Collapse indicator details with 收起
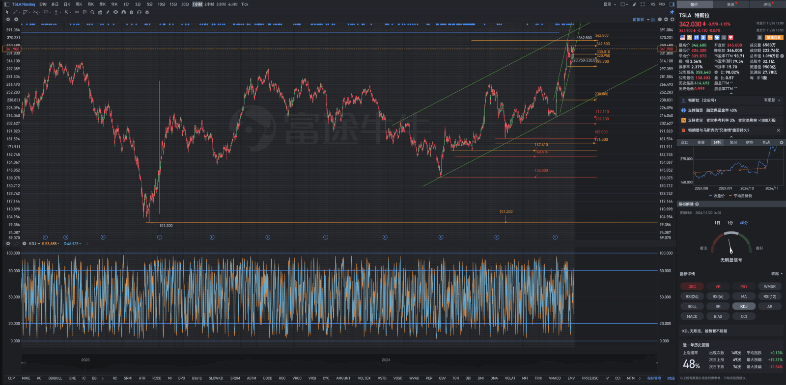This screenshot has height=385, width=786. [777, 274]
